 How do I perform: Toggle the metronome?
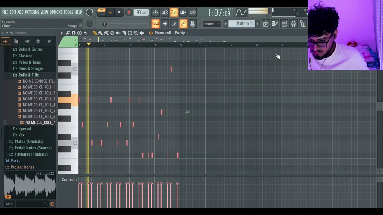(155, 12)
